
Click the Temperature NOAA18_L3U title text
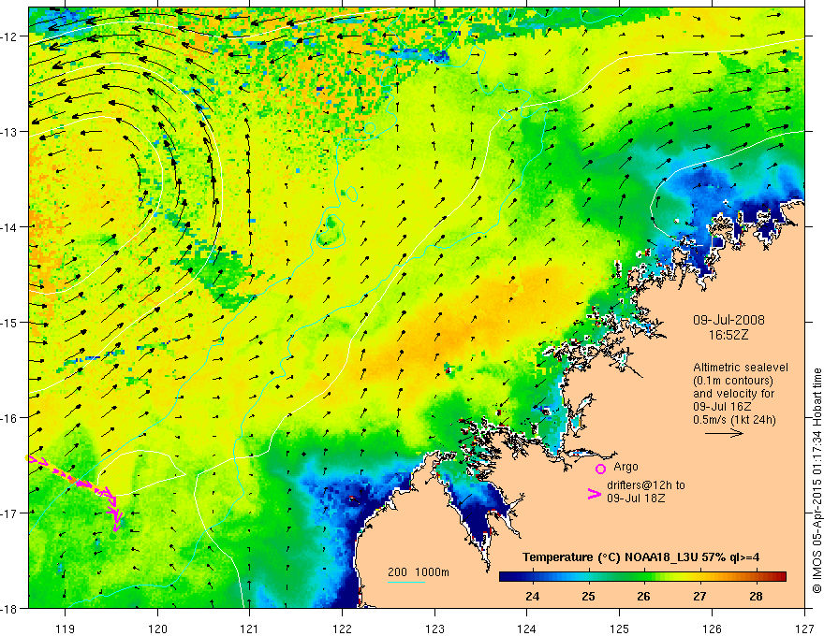pyautogui.click(x=640, y=557)
